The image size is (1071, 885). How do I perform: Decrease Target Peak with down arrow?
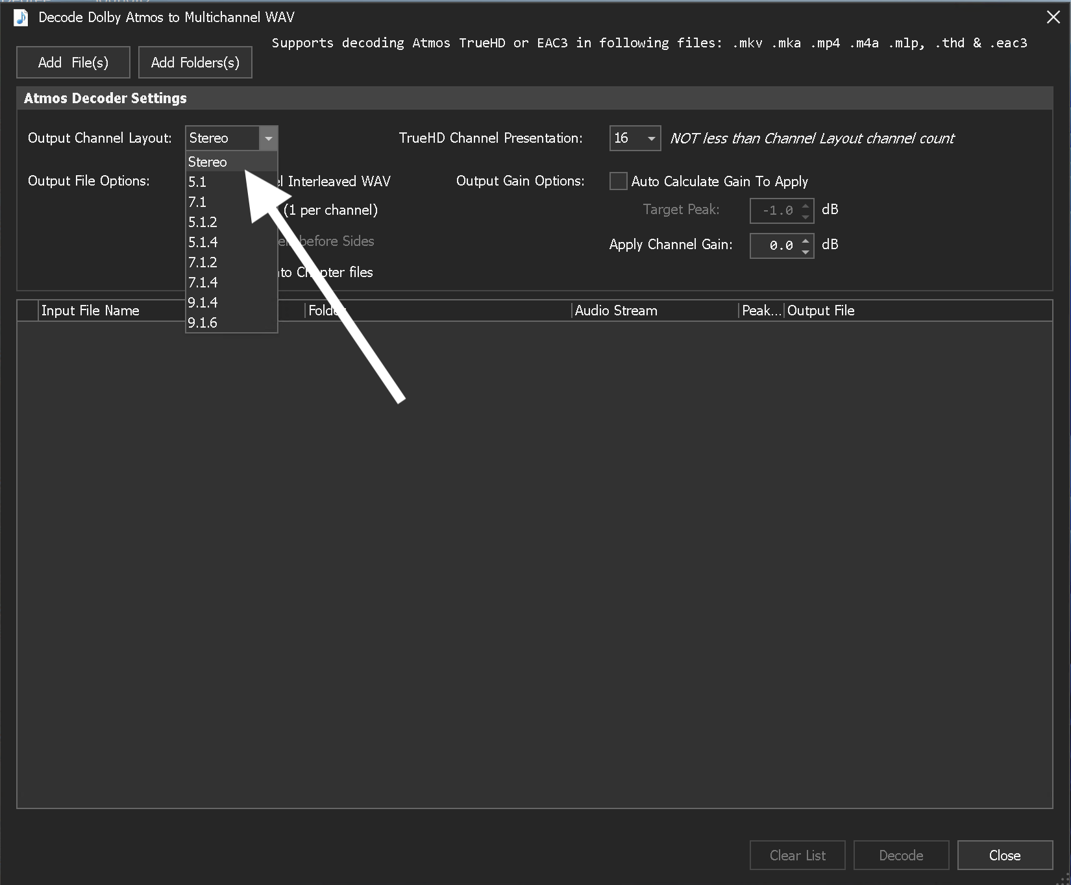pos(806,216)
